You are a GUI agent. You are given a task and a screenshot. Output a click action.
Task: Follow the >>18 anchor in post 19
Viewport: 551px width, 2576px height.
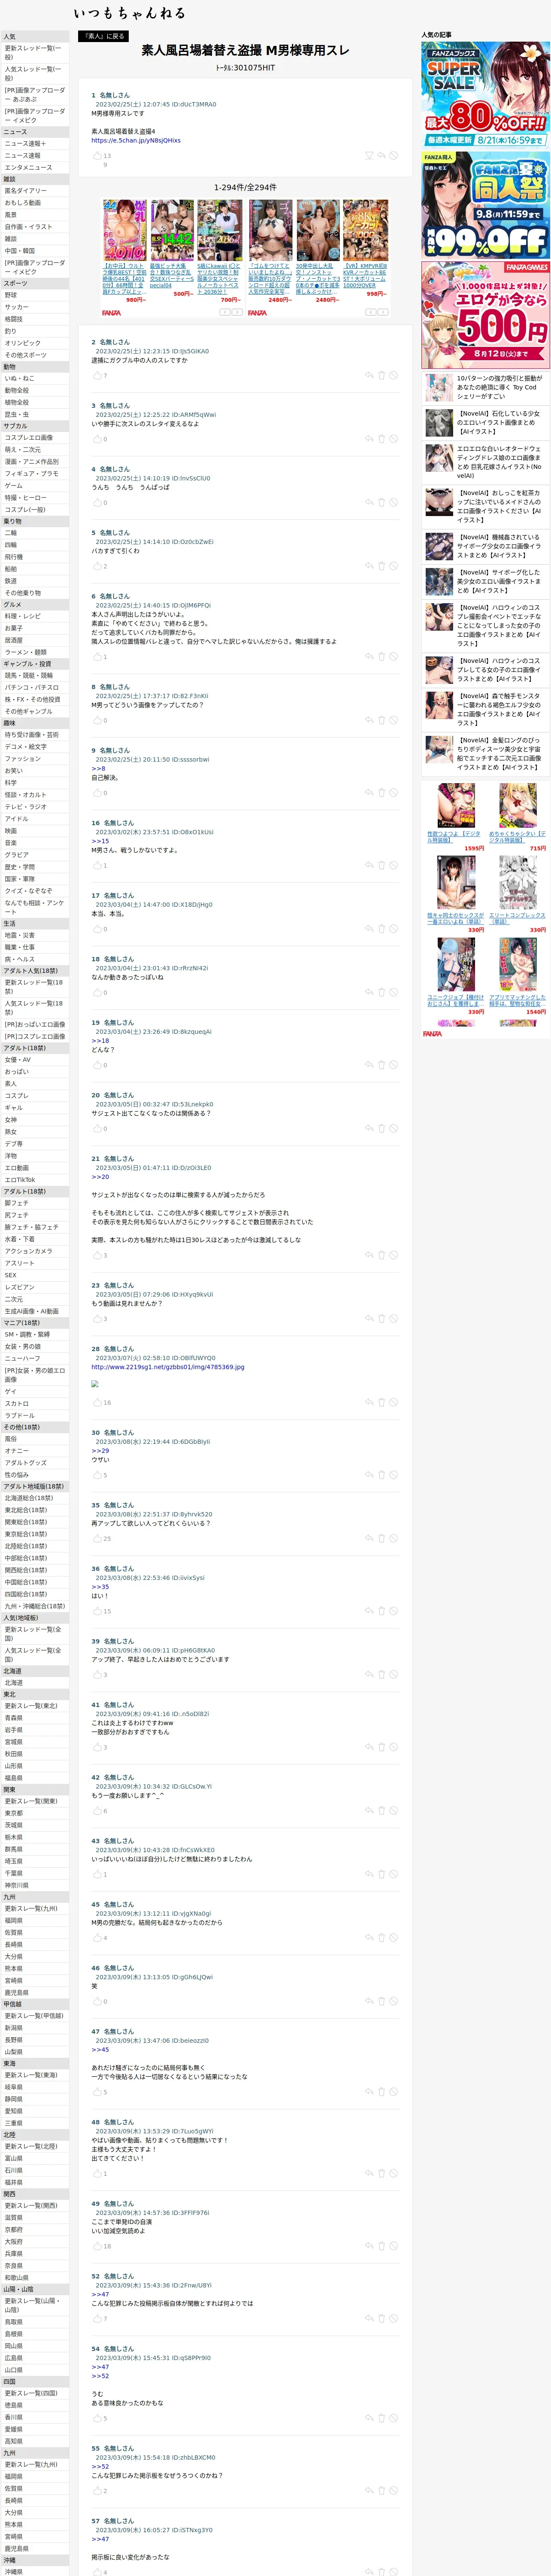[100, 1041]
